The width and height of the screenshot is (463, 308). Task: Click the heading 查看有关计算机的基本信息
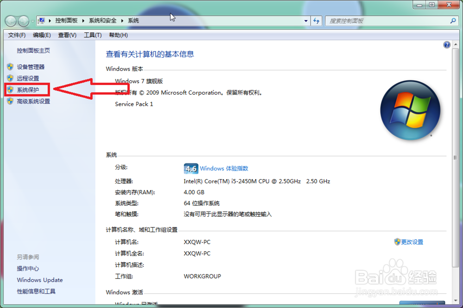[150, 54]
